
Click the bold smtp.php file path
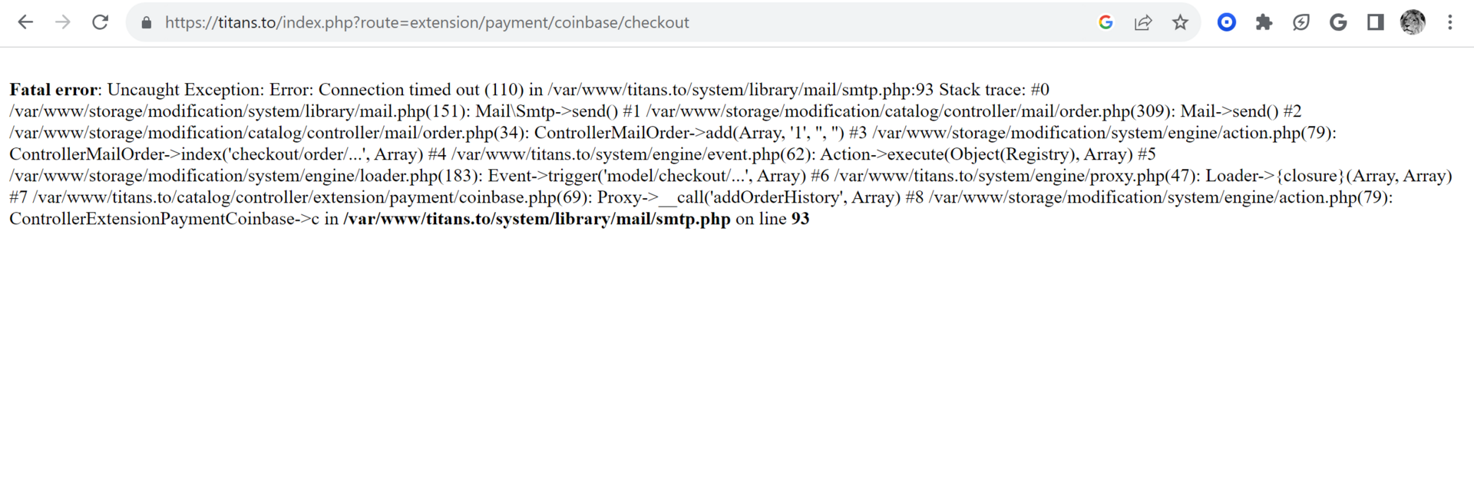coord(537,219)
